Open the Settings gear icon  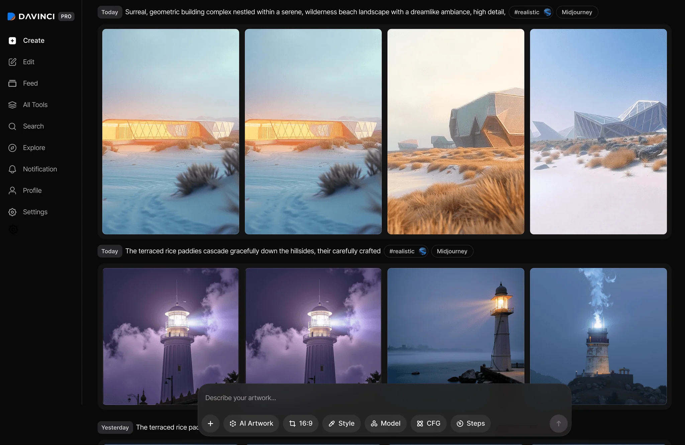(12, 212)
